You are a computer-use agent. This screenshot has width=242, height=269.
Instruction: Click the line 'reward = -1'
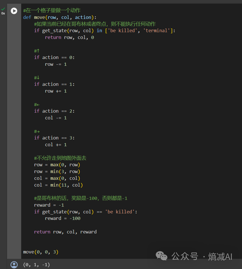pyautogui.click(x=49, y=205)
